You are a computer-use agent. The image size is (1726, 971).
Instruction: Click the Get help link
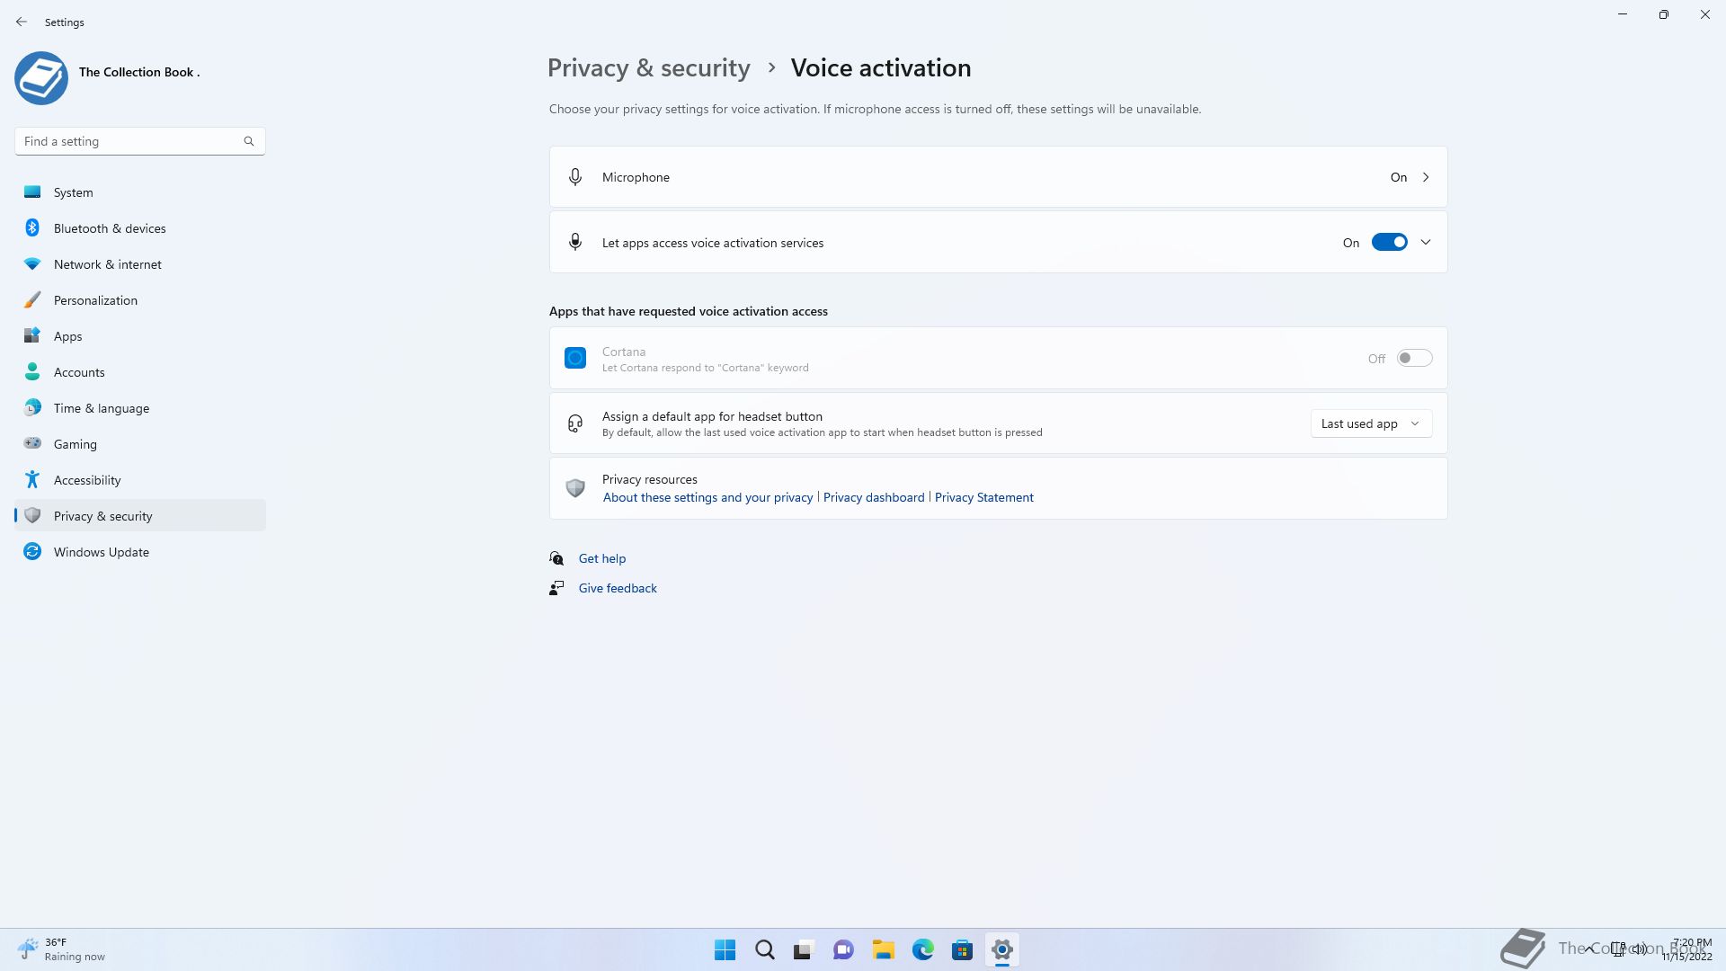602,558
